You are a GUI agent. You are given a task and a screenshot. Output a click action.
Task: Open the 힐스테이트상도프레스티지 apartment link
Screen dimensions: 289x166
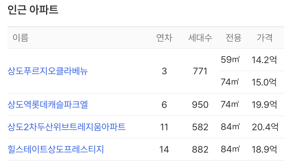[56, 149]
